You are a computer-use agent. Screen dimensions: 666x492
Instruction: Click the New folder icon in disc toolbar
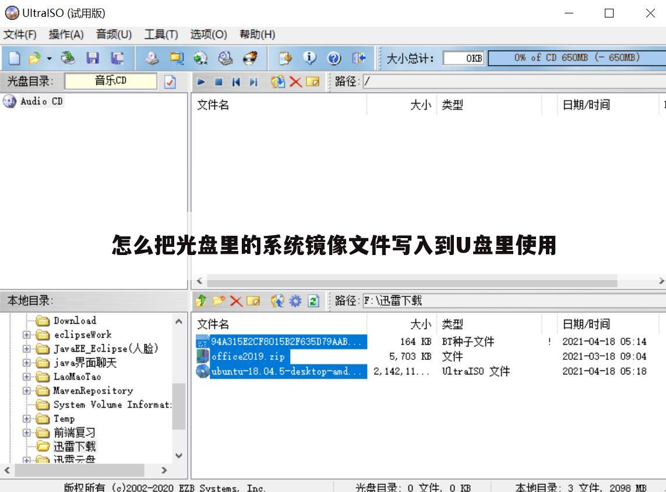point(313,82)
